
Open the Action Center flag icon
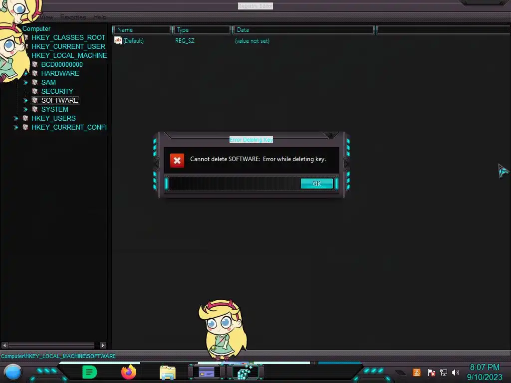(431, 373)
